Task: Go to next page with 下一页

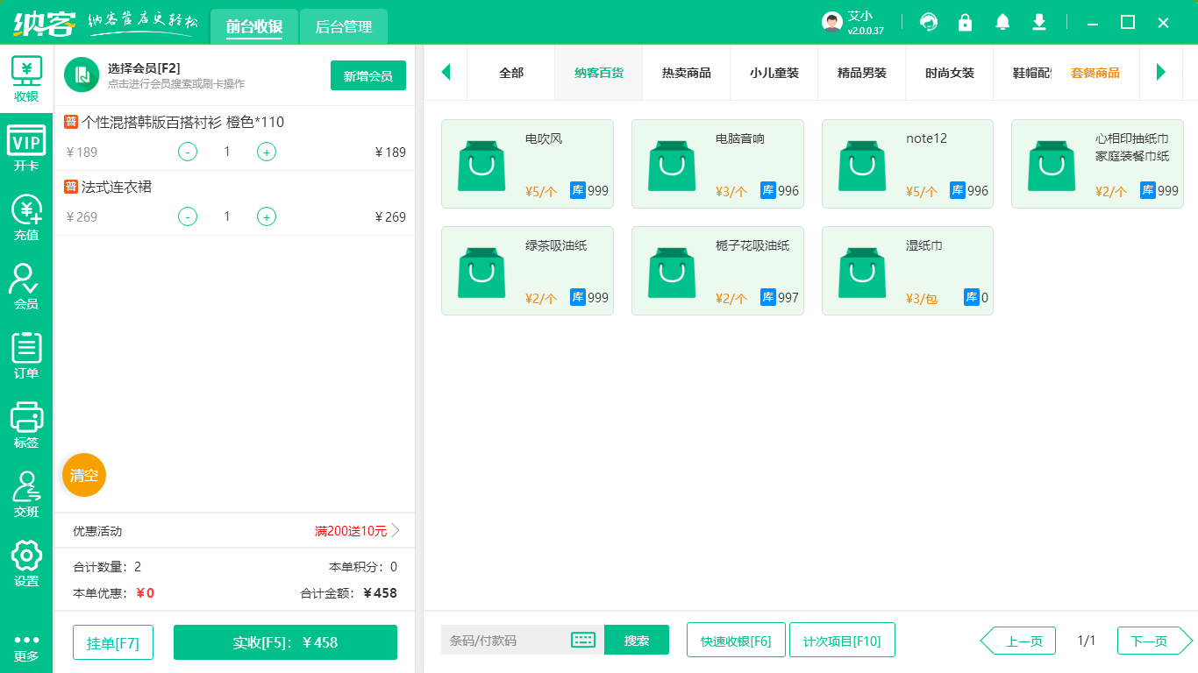Action: pyautogui.click(x=1155, y=641)
